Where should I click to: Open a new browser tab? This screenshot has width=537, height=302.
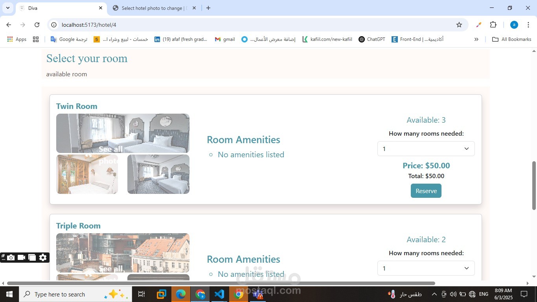[x=208, y=8]
